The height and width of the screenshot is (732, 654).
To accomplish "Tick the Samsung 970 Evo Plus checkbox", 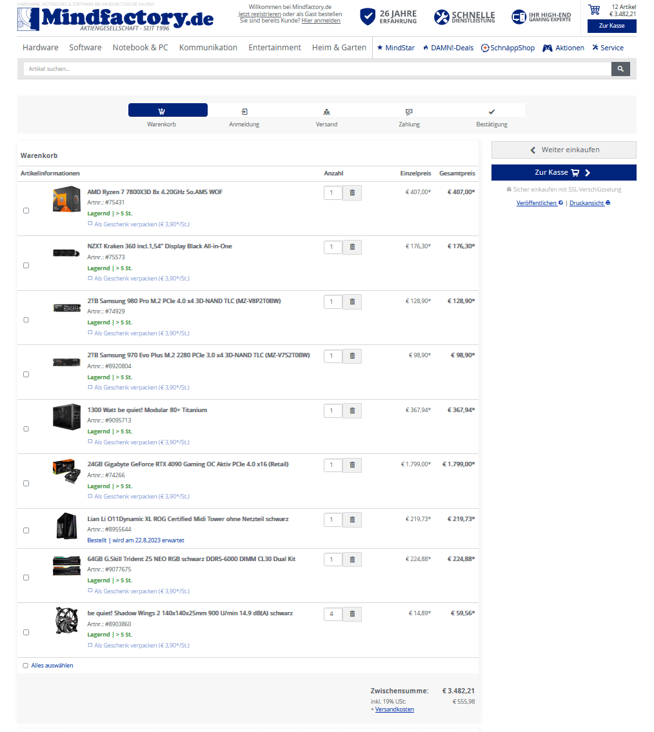I will [x=26, y=375].
